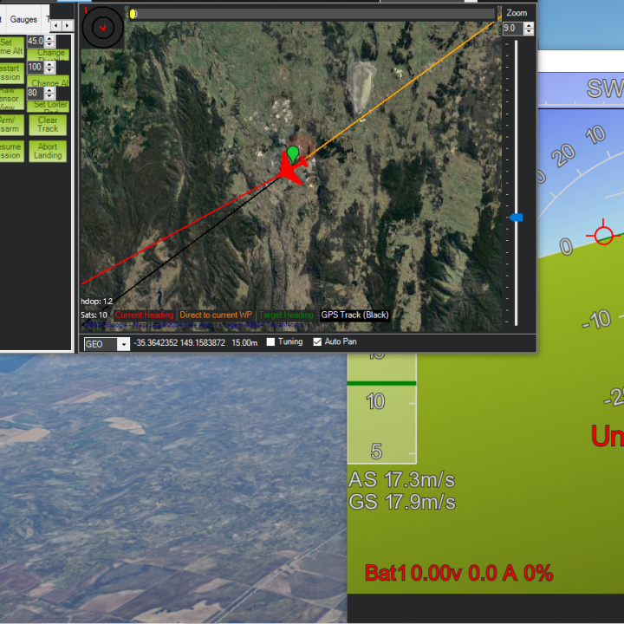
Task: Enable the Tuning checkbox
Action: click(x=271, y=342)
